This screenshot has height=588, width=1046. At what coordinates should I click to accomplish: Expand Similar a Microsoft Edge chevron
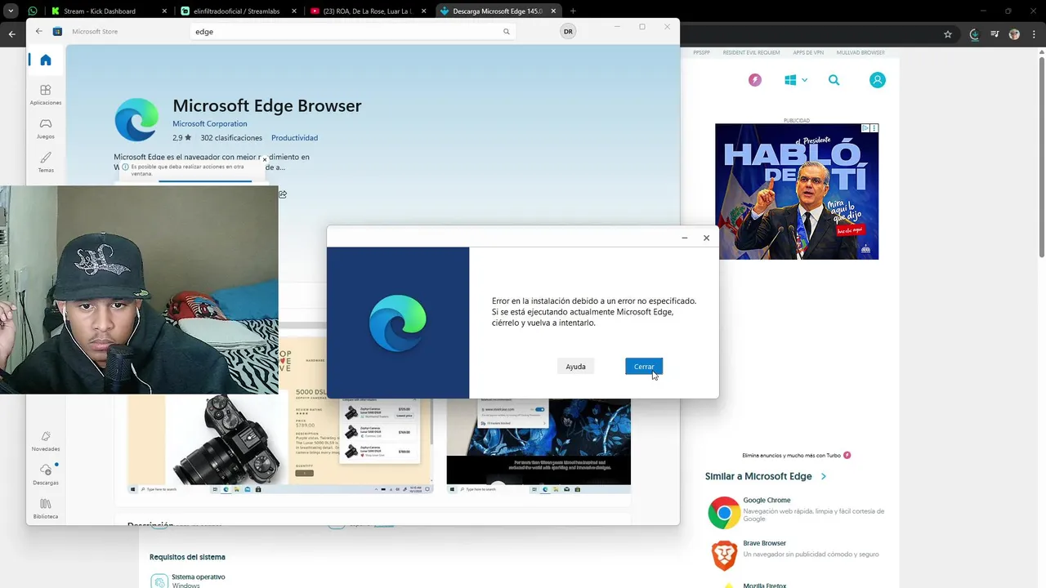[824, 476]
